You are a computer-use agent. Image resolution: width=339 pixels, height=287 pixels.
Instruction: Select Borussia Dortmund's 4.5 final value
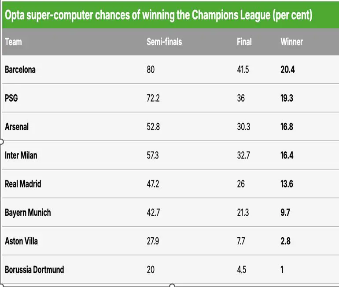241,269
